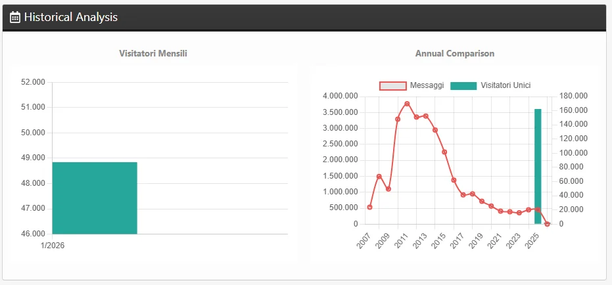Select the 2007 Messaggi data point
The image size is (612, 285).
[369, 207]
